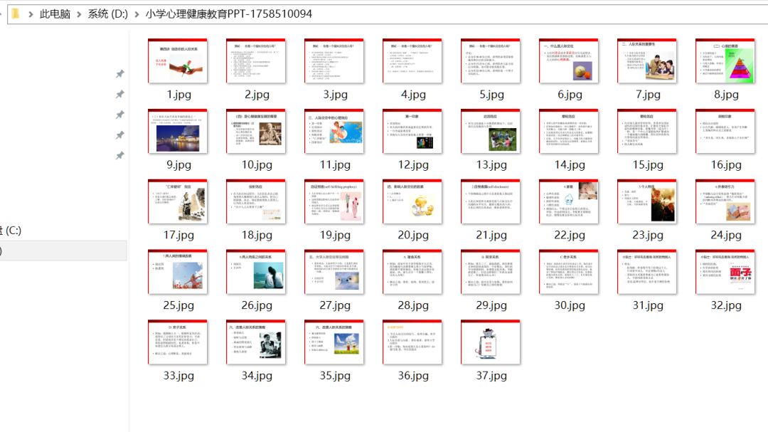Viewport: 768px width, 432px height.
Task: Click the folder icon in address bar
Action: pos(16,14)
